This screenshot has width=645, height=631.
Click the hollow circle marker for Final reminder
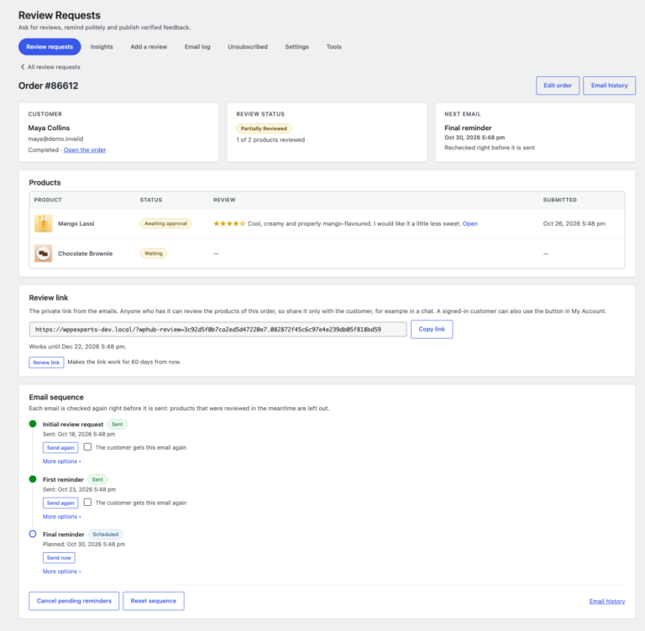click(x=33, y=534)
